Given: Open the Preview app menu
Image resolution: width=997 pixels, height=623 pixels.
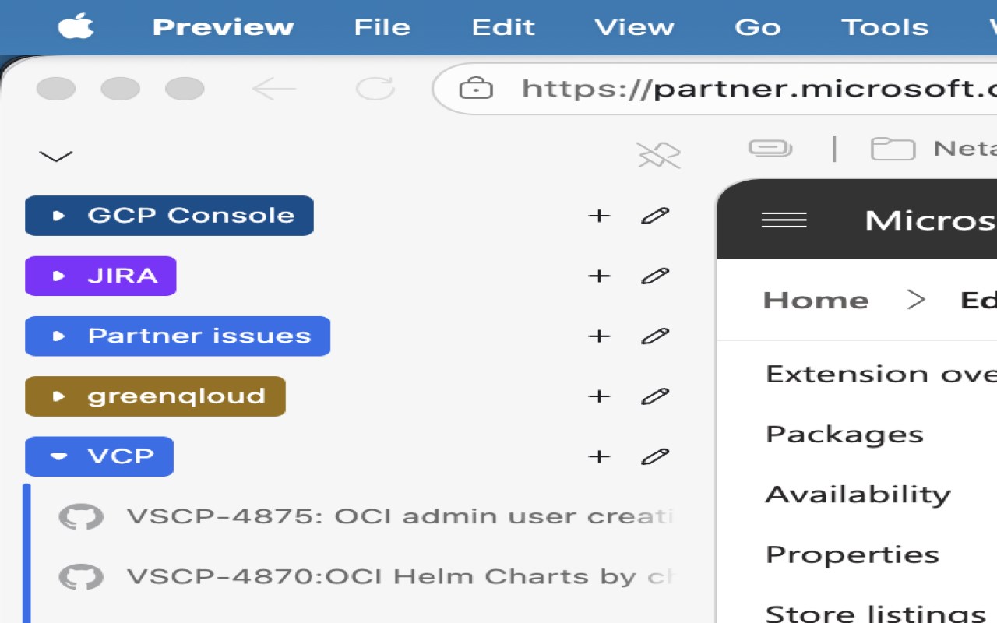Looking at the screenshot, I should pos(223,27).
